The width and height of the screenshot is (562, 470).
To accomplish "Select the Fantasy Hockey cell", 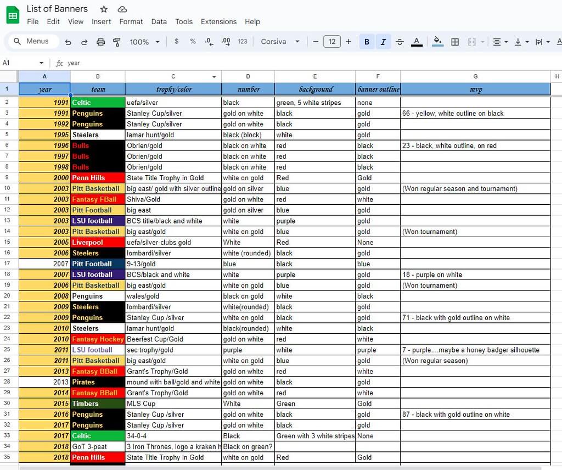I will [98, 339].
